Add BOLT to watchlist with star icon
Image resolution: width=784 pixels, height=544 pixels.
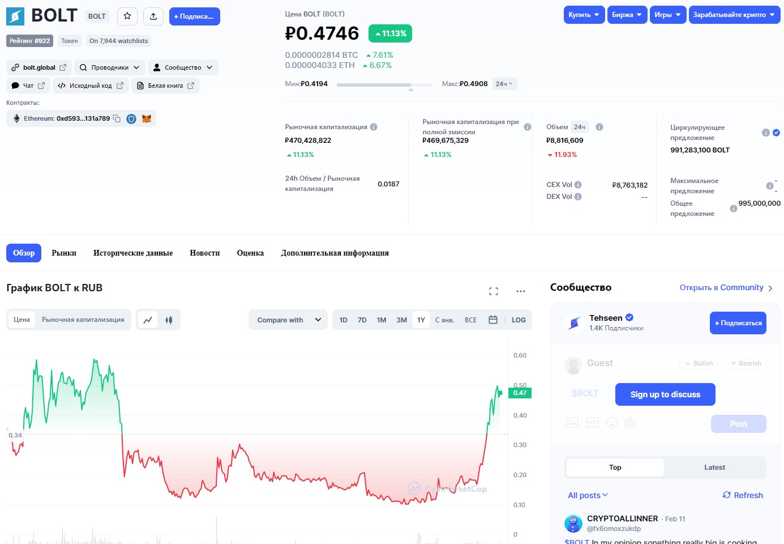tap(127, 16)
